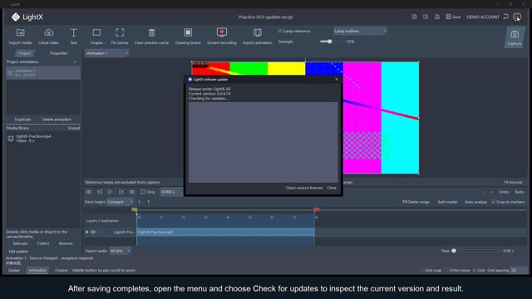Toggle the Lamp reference checkbox
This screenshot has height=299, width=532.
point(280,31)
